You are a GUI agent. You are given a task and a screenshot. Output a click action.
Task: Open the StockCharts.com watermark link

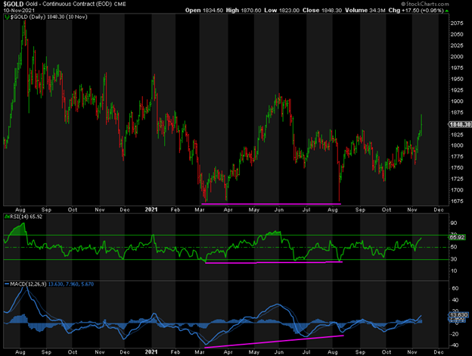[425, 4]
